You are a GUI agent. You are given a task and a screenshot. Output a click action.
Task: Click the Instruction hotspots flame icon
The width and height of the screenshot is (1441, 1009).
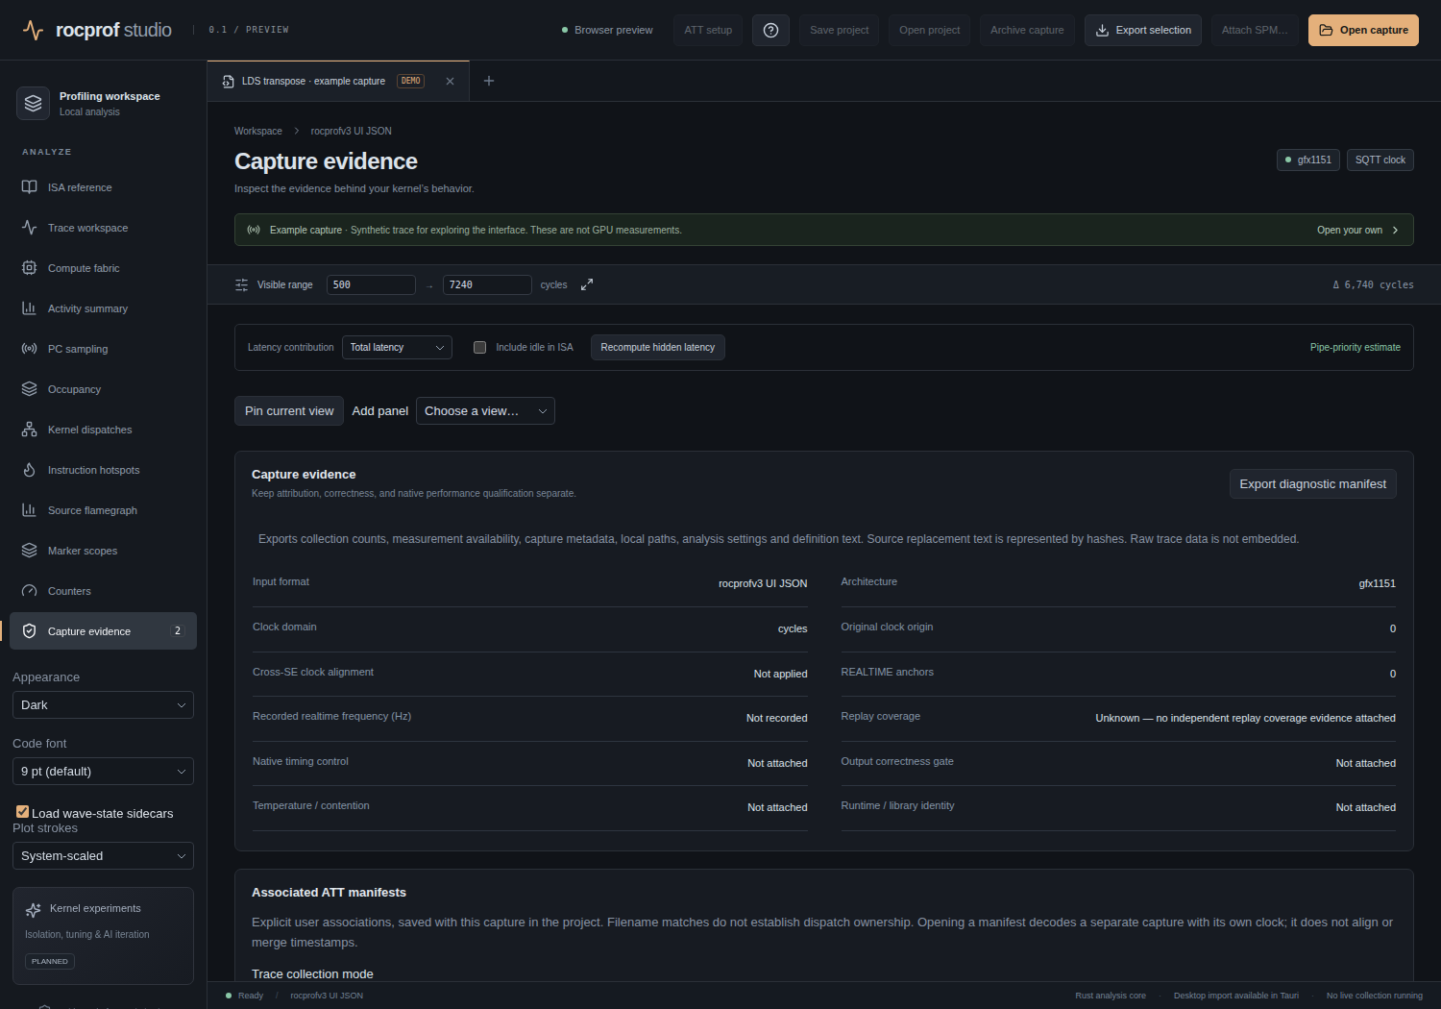29,470
